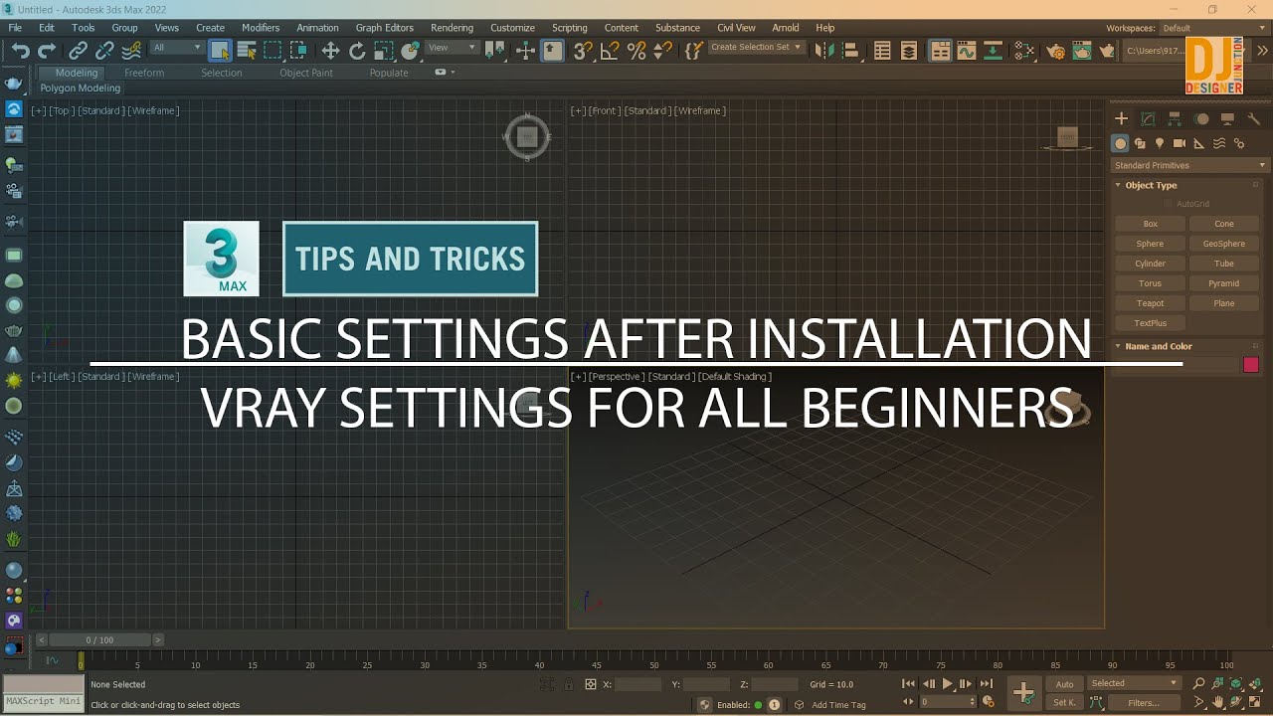Open Select by Name list icon
This screenshot has width=1273, height=716.
(247, 51)
